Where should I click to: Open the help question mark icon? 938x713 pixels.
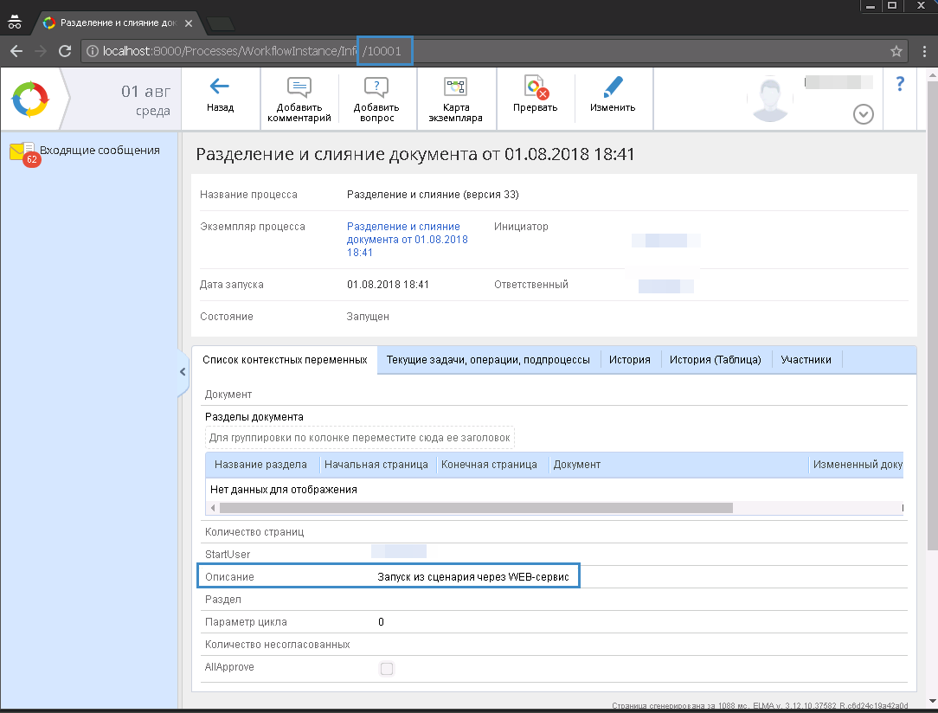pos(900,84)
